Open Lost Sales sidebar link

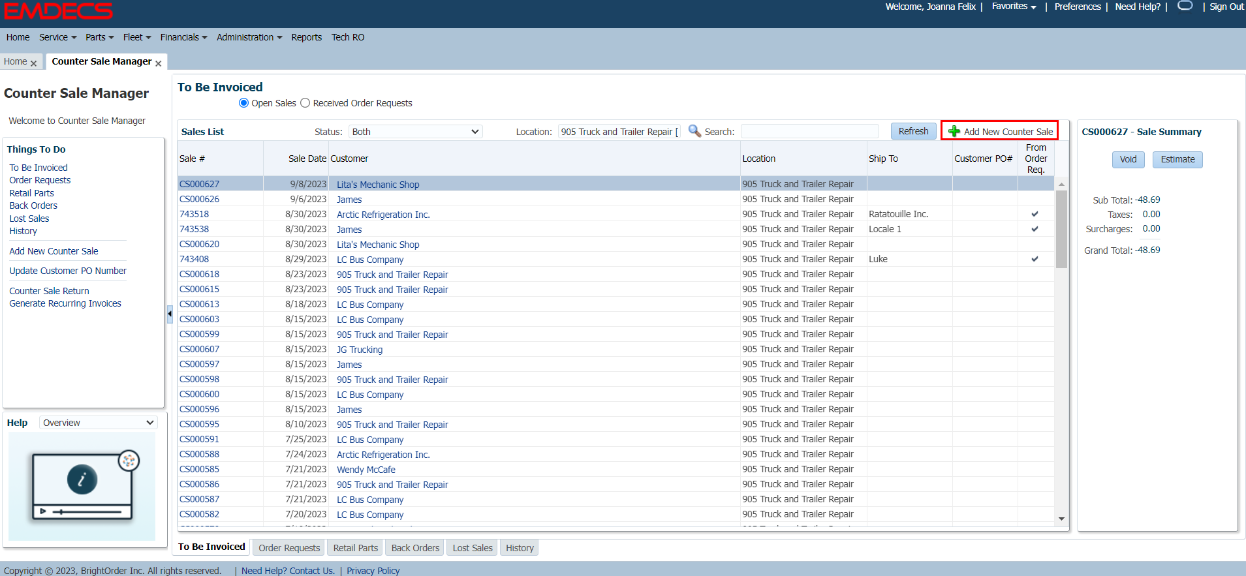point(29,219)
